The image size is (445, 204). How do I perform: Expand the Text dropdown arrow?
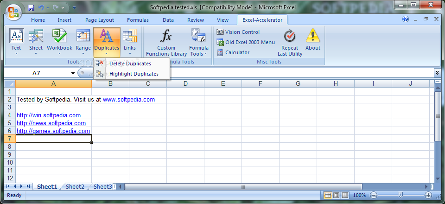tap(16, 54)
